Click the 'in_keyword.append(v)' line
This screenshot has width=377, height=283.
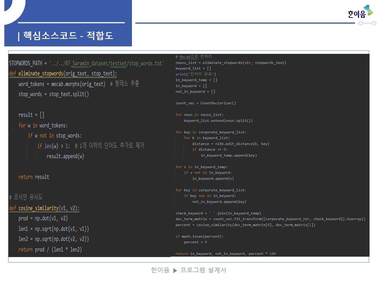coord(213,178)
